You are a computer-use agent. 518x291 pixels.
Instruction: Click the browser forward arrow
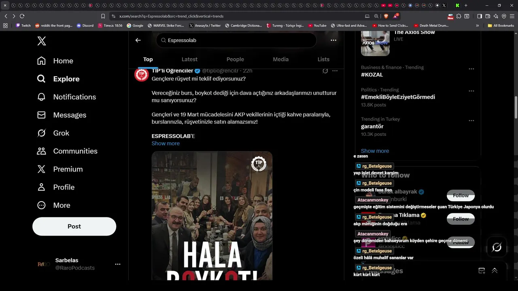coord(14,16)
